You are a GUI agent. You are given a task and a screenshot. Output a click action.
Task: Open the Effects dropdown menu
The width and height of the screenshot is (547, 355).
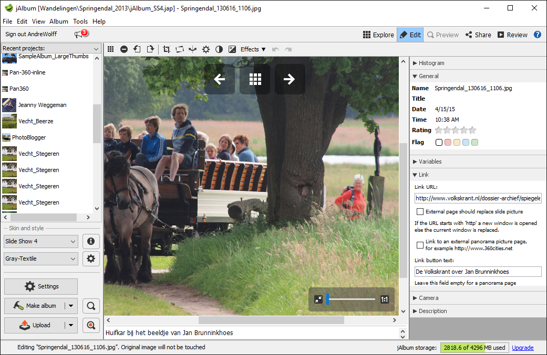[253, 49]
